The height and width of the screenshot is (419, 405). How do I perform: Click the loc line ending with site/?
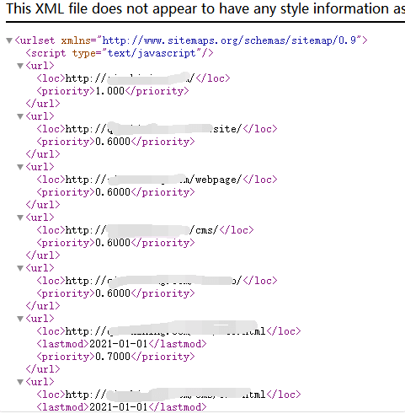click(157, 129)
